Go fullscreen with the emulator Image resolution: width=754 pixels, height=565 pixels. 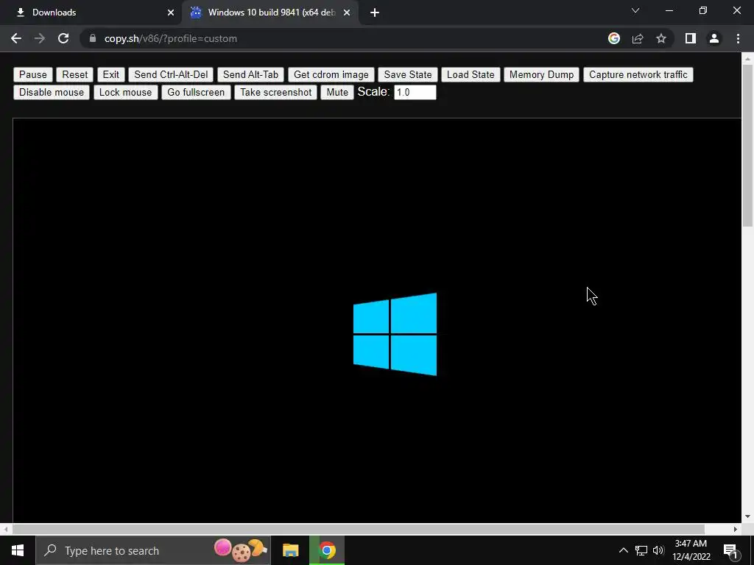(x=196, y=92)
